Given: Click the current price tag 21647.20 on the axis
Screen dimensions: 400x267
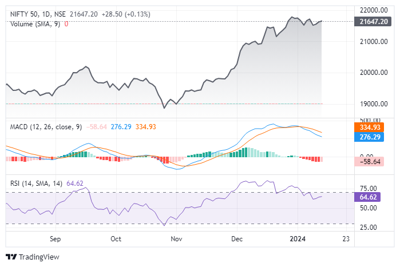Looking at the screenshot, I should [x=373, y=22].
